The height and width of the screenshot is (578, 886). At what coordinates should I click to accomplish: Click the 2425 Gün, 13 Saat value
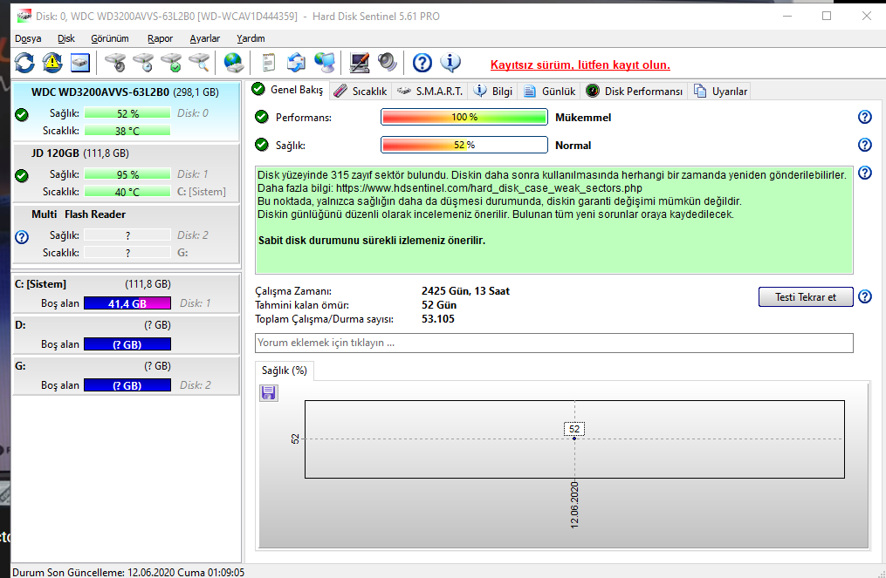coord(465,290)
